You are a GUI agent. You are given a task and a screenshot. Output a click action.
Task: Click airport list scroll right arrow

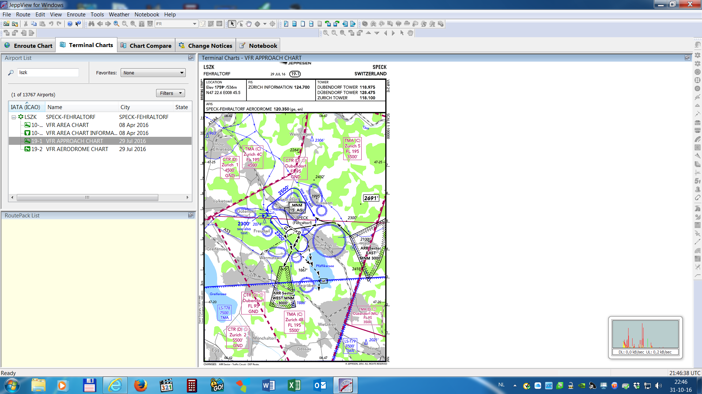(x=188, y=197)
